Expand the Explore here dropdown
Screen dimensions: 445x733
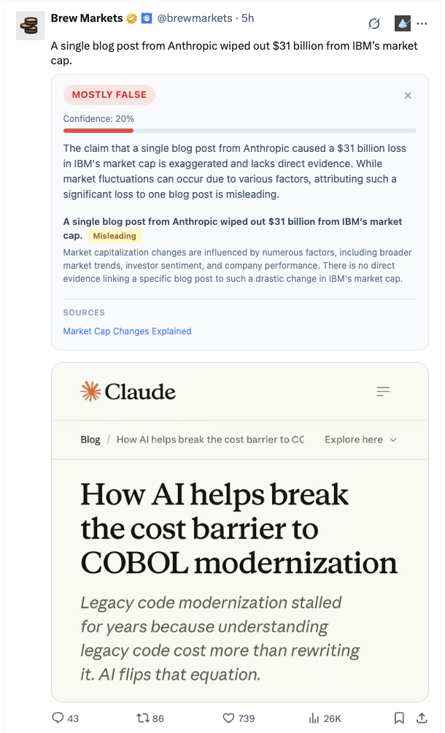360,440
